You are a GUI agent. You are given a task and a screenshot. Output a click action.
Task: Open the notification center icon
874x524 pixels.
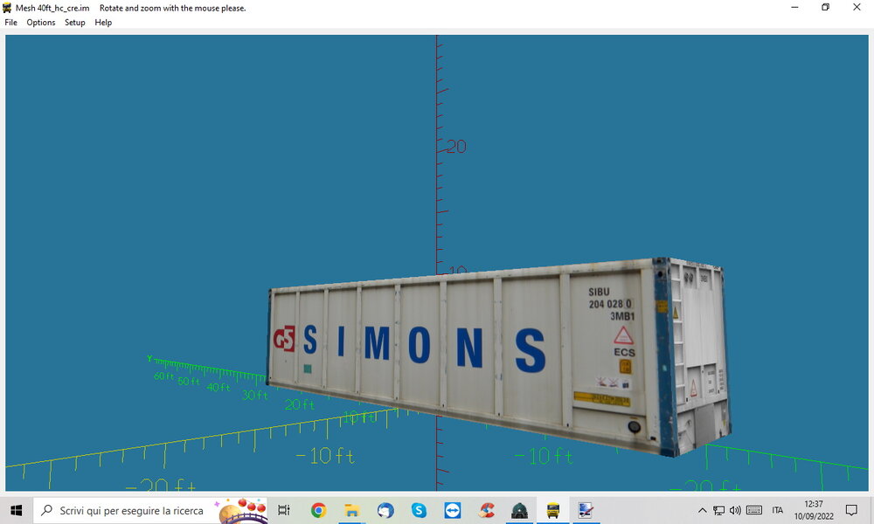pyautogui.click(x=851, y=510)
